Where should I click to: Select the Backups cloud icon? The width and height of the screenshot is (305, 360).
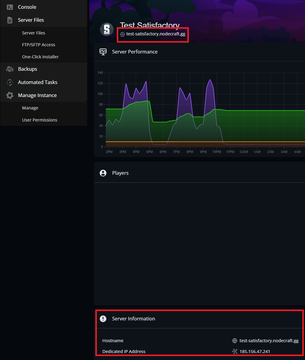coord(10,69)
